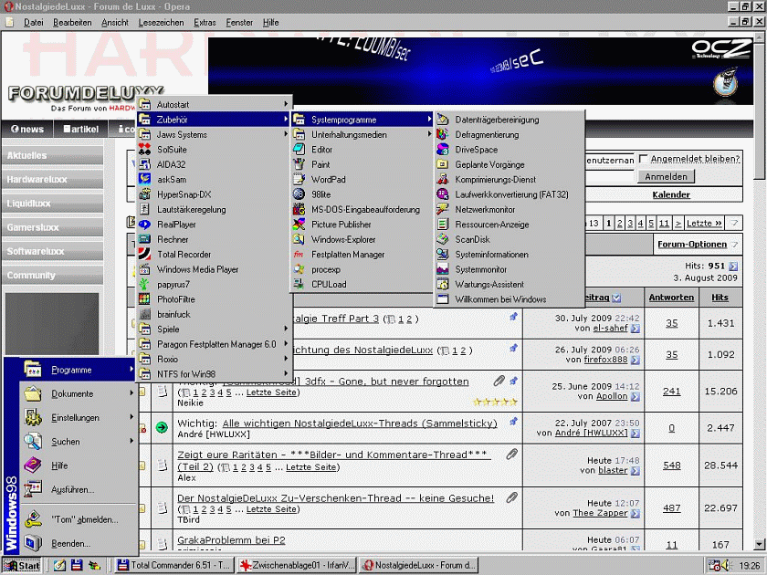Open news tab in forum navigation

pyautogui.click(x=28, y=129)
